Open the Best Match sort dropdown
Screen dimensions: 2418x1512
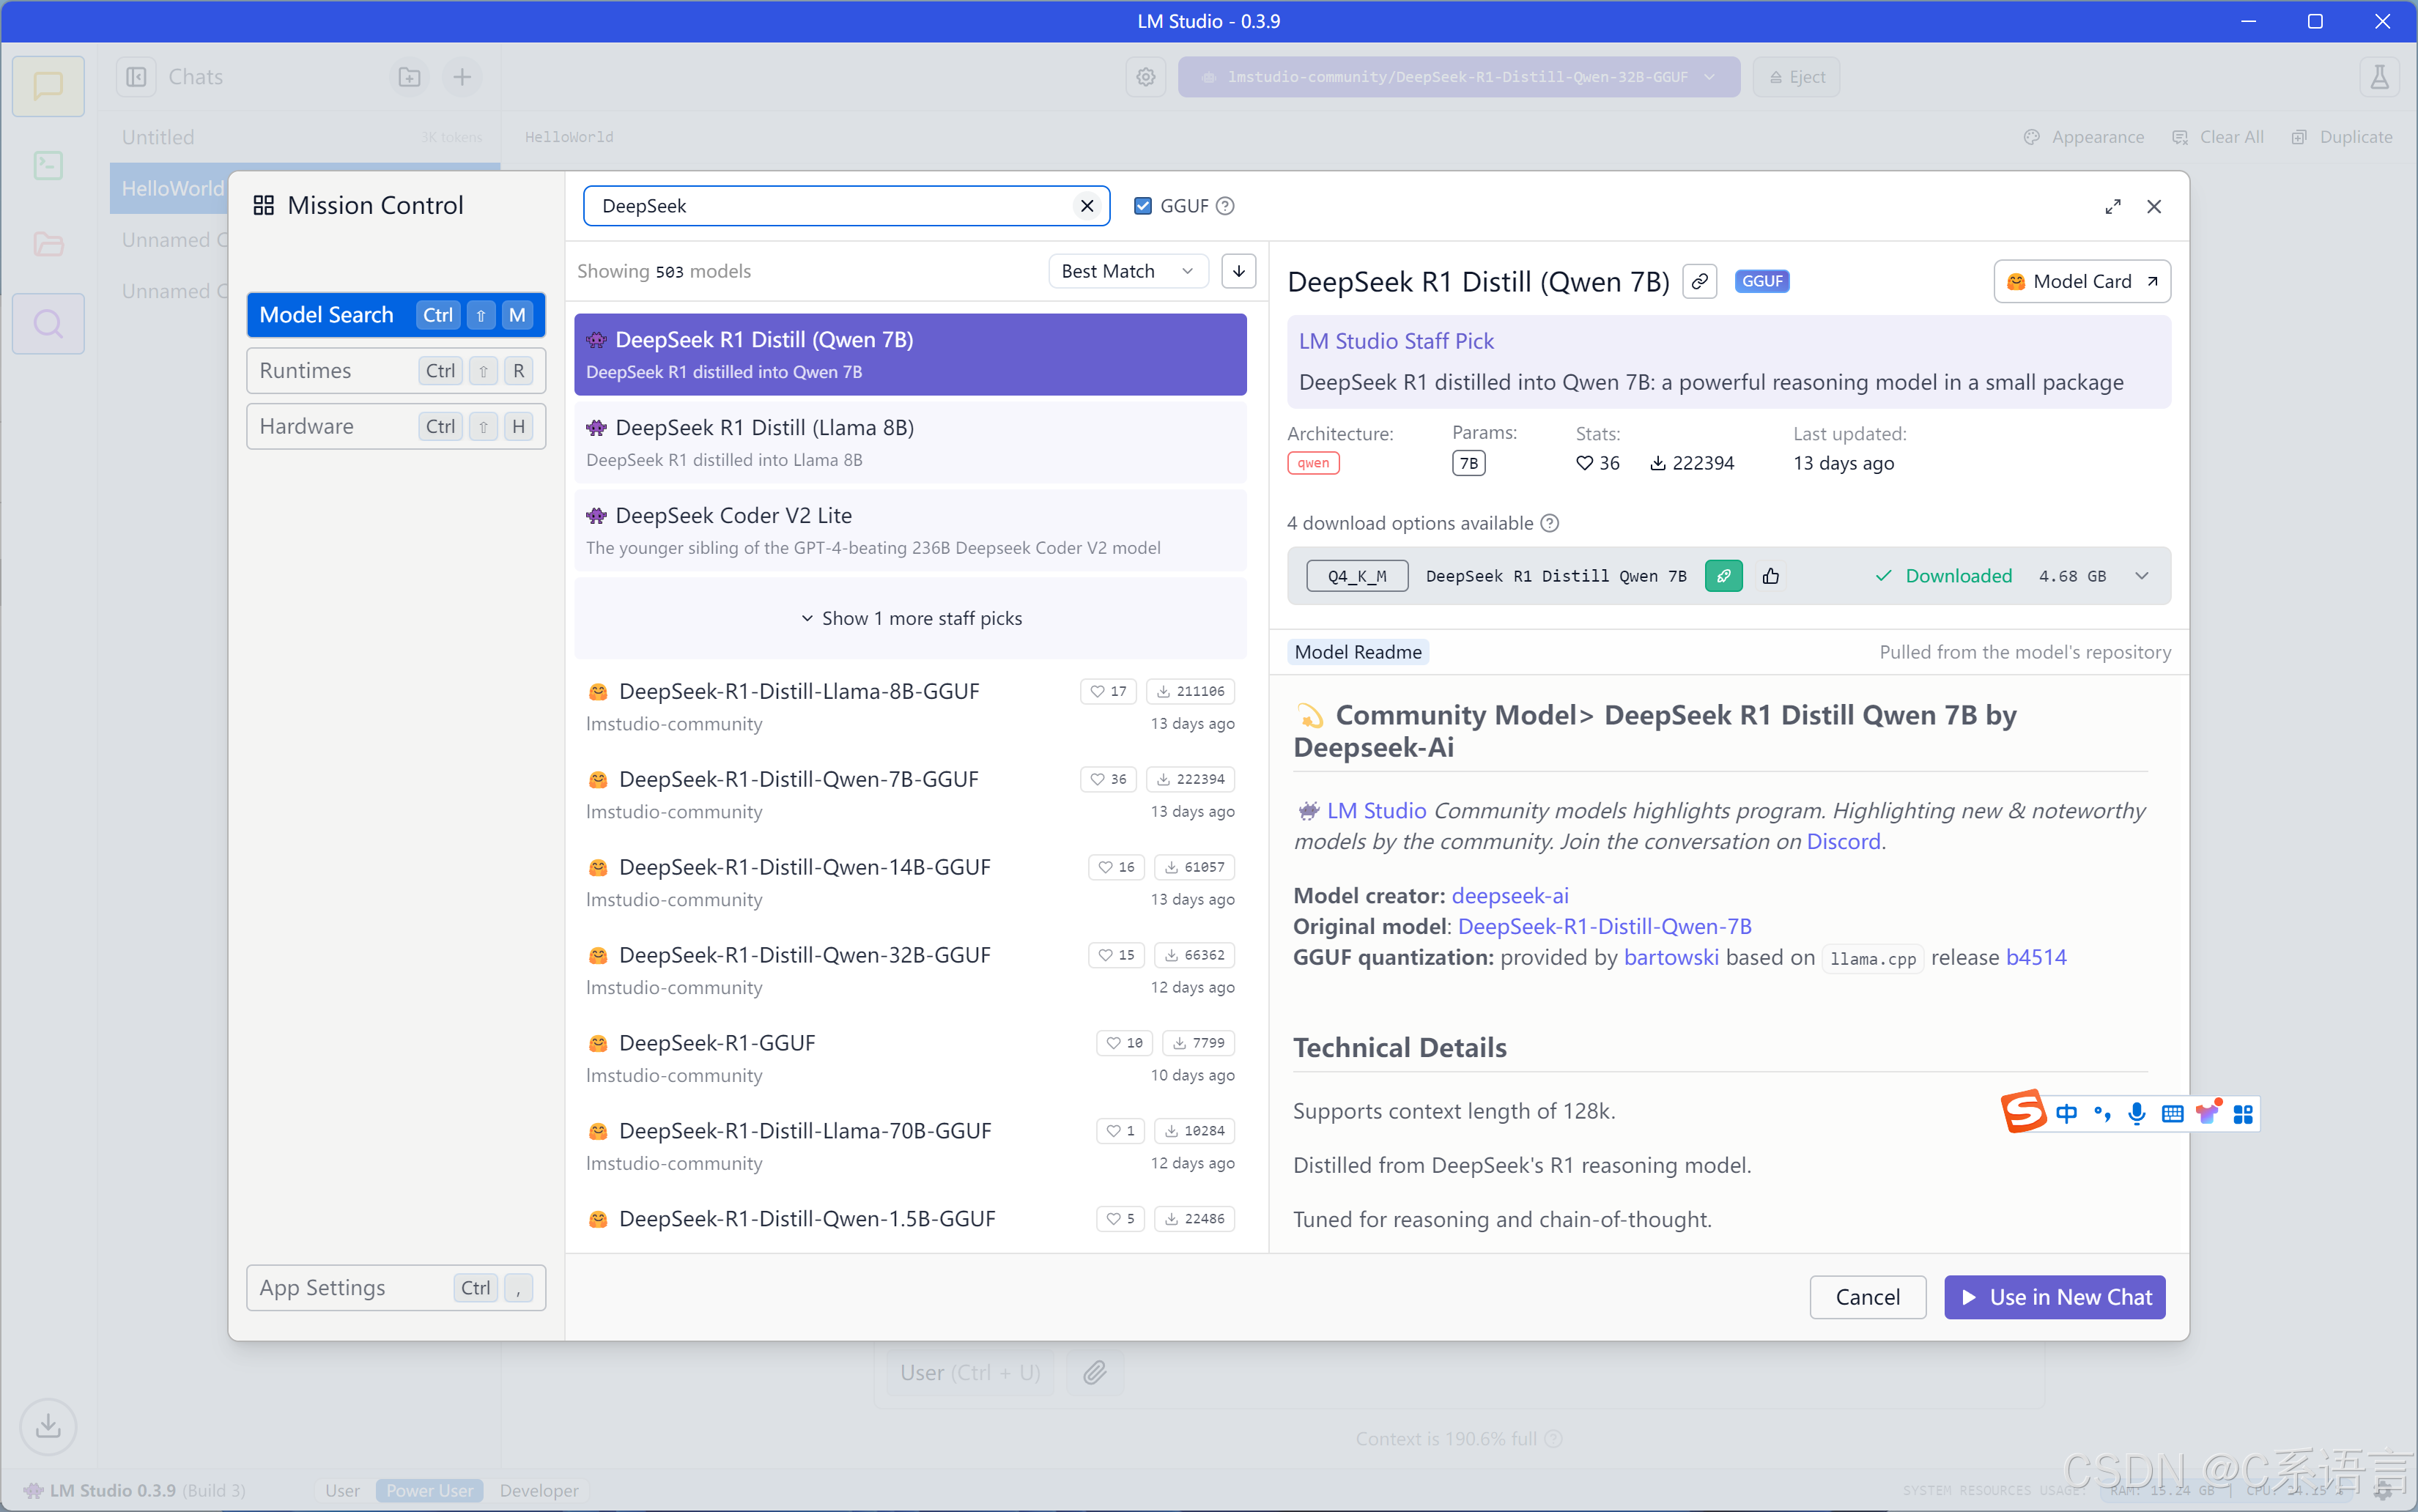(1127, 271)
